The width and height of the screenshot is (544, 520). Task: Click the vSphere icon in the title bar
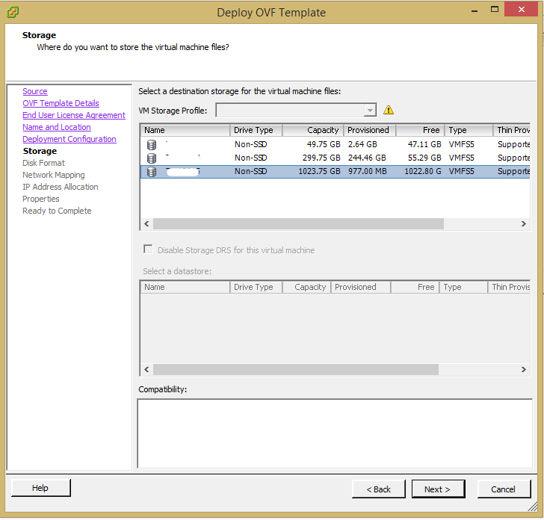pos(13,13)
